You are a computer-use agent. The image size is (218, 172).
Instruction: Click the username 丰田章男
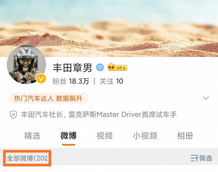[72, 68]
